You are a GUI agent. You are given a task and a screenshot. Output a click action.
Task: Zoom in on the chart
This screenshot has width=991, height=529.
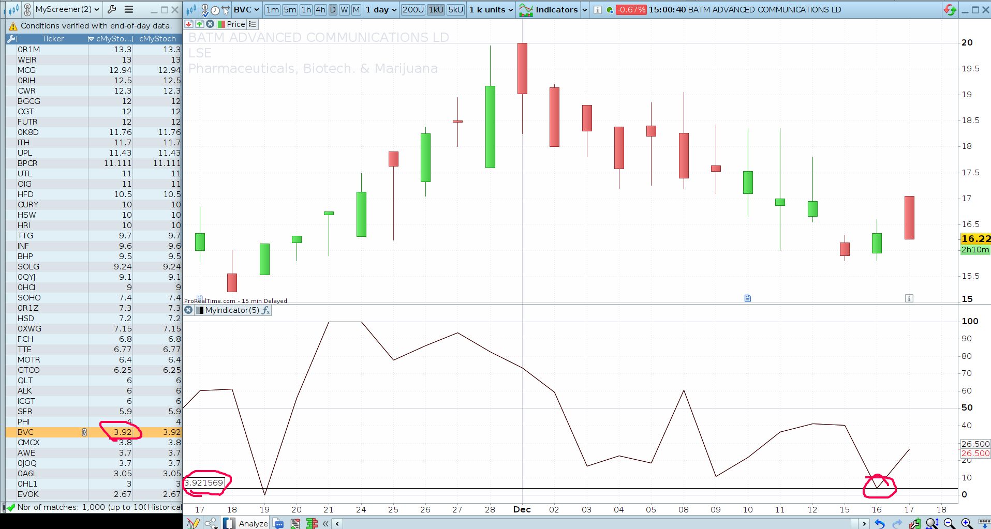click(x=966, y=523)
